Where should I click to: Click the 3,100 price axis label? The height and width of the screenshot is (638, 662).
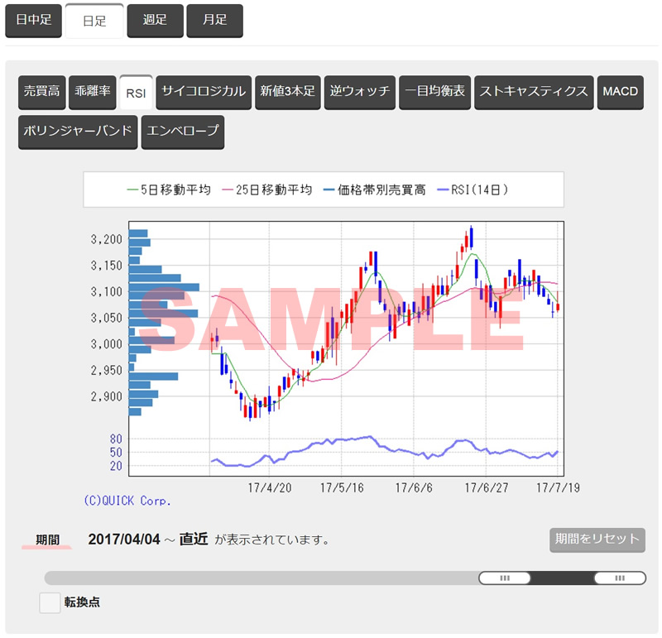click(107, 292)
